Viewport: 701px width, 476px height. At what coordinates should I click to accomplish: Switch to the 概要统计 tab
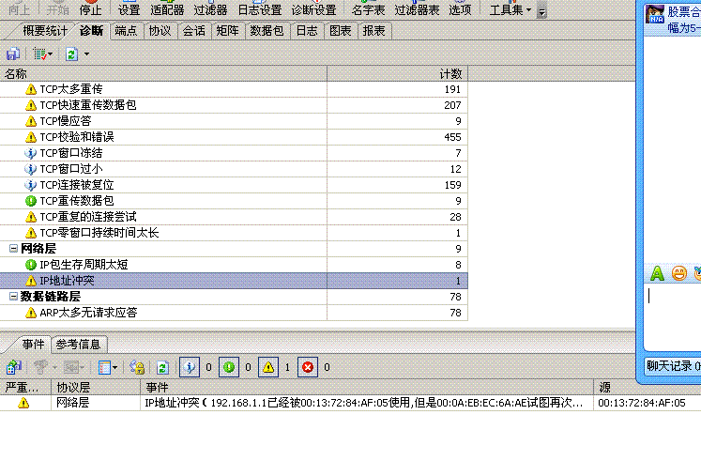click(45, 31)
